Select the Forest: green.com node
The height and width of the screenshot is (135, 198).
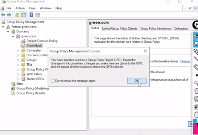[24, 27]
